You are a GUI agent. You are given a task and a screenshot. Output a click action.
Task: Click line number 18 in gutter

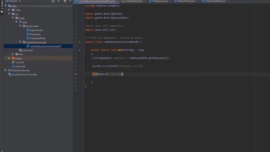pyautogui.click(x=76, y=74)
